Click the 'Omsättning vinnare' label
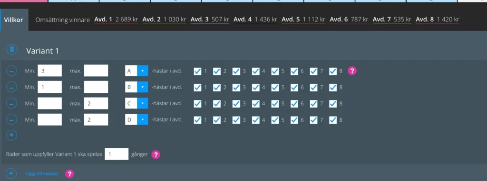Image resolution: width=487 pixels, height=181 pixels. point(63,20)
